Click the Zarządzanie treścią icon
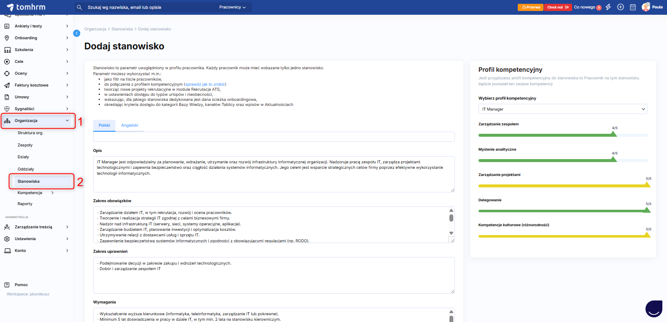This screenshot has width=667, height=322. pos(7,227)
